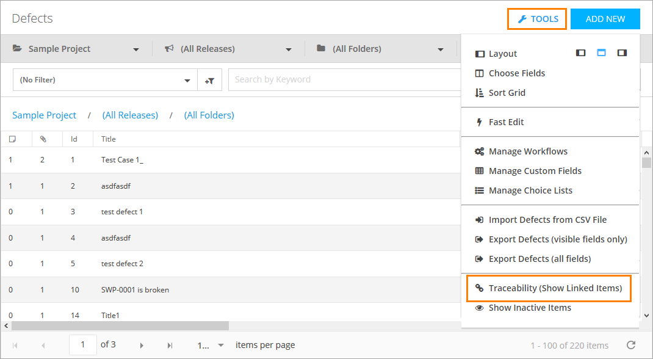Open the (No Filter) dropdown

(105, 80)
